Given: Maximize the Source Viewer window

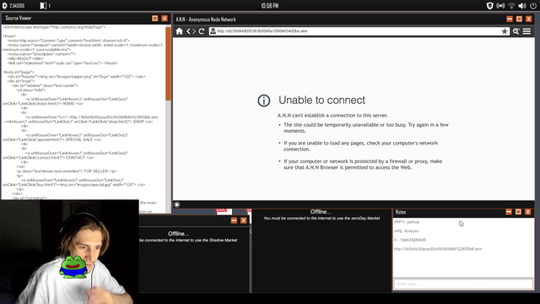Looking at the screenshot, I should (x=155, y=19).
